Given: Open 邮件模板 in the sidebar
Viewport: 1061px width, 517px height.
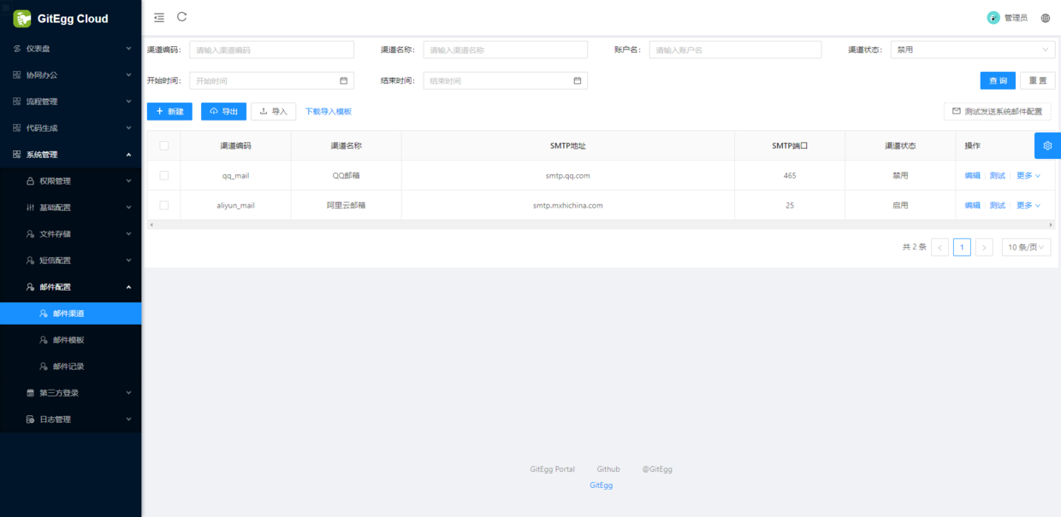Looking at the screenshot, I should [70, 340].
